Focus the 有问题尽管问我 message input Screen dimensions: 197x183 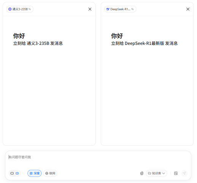tap(98, 160)
